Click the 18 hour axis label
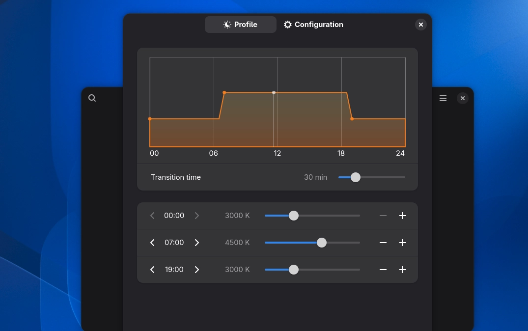 (341, 153)
